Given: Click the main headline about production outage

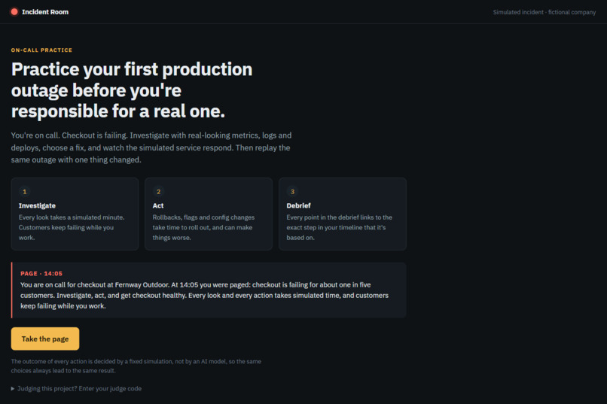Looking at the screenshot, I should [x=132, y=90].
